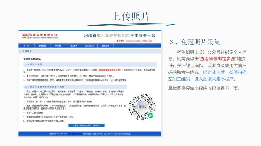
Task: Click the center logo inside the QR code
Action: (142, 107)
